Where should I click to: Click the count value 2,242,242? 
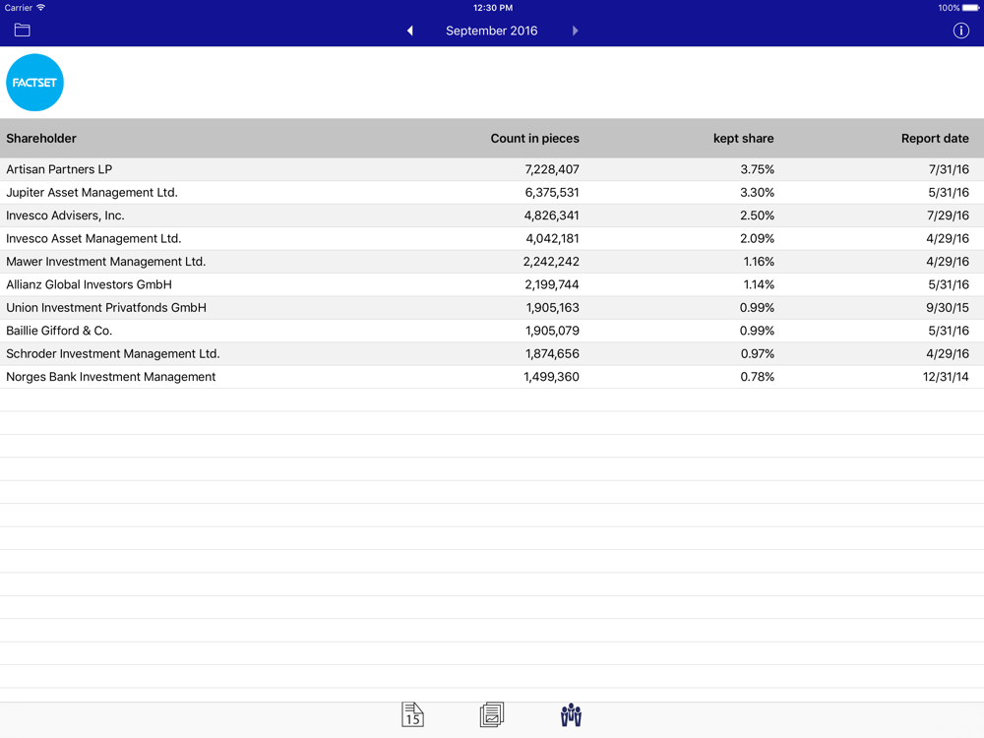pyautogui.click(x=551, y=262)
